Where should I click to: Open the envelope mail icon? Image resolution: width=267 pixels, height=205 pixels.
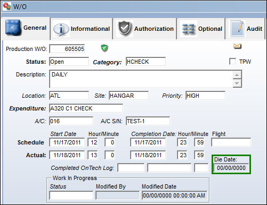(x=237, y=46)
